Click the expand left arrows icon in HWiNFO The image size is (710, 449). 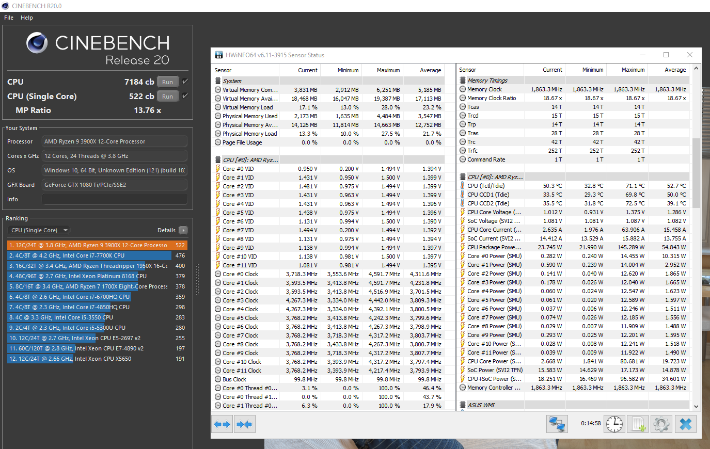222,424
